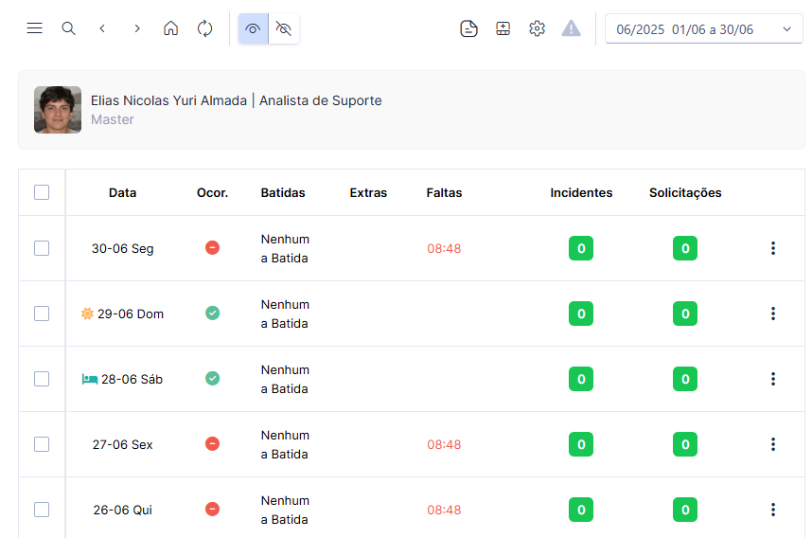Click the date 27-06 Sex
The image size is (812, 538).
[x=123, y=444]
